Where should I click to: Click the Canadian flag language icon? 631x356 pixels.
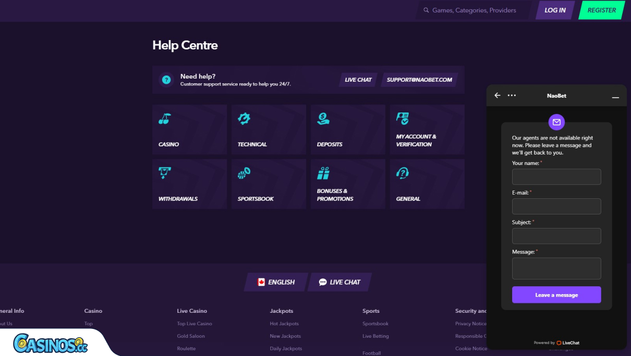click(x=261, y=282)
